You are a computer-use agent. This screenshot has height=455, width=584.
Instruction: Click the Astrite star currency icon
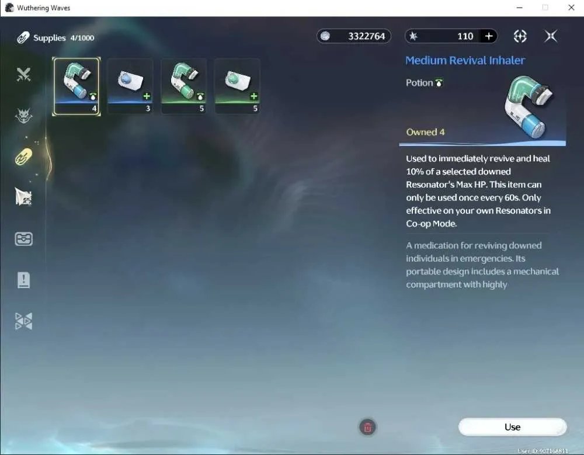[x=413, y=36]
